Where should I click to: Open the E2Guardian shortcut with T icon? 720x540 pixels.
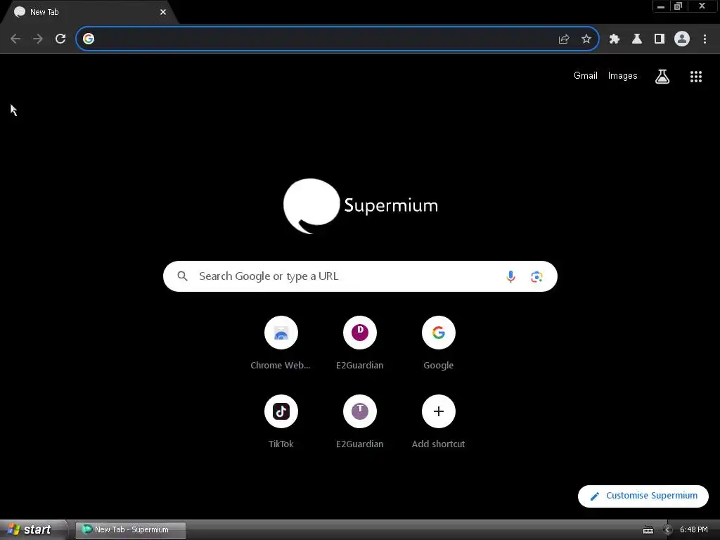point(359,421)
